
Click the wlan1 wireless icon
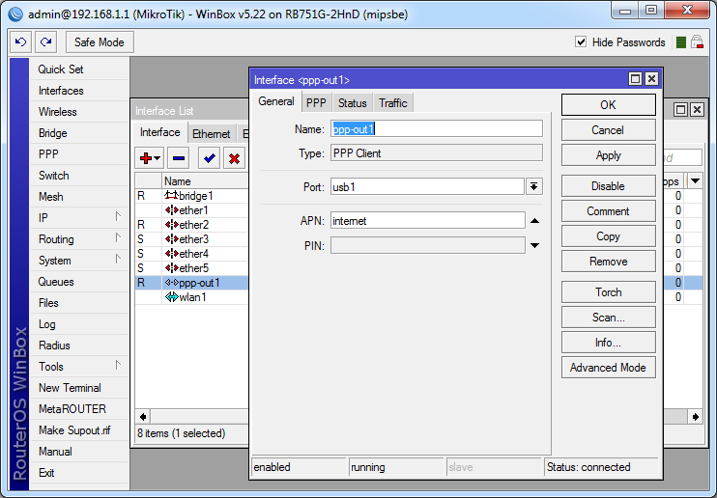(x=171, y=297)
